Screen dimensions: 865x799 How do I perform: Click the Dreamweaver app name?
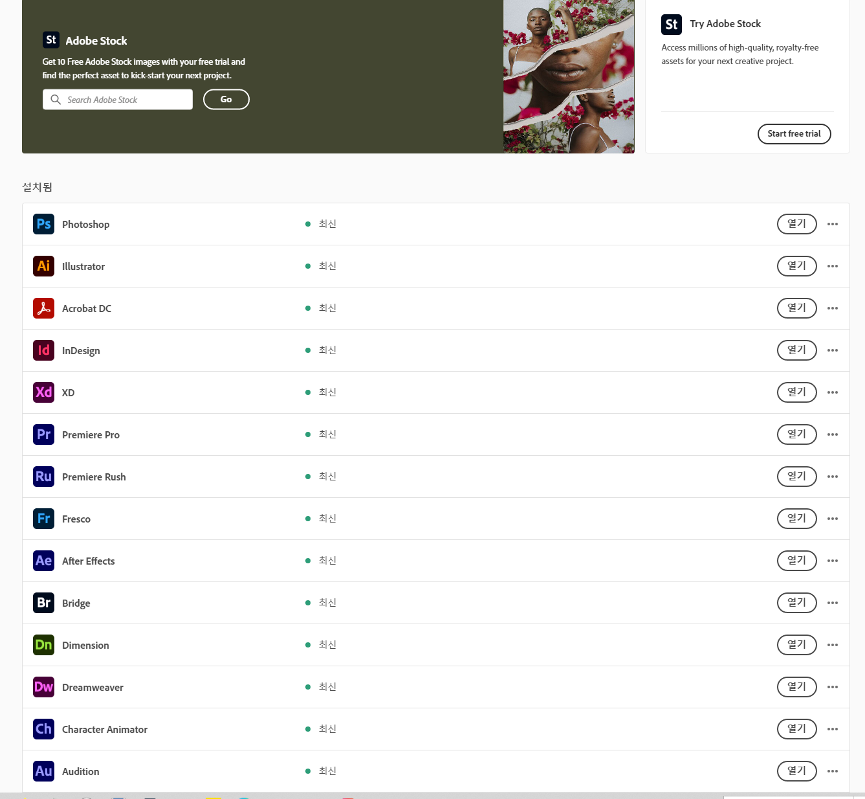[x=93, y=688]
